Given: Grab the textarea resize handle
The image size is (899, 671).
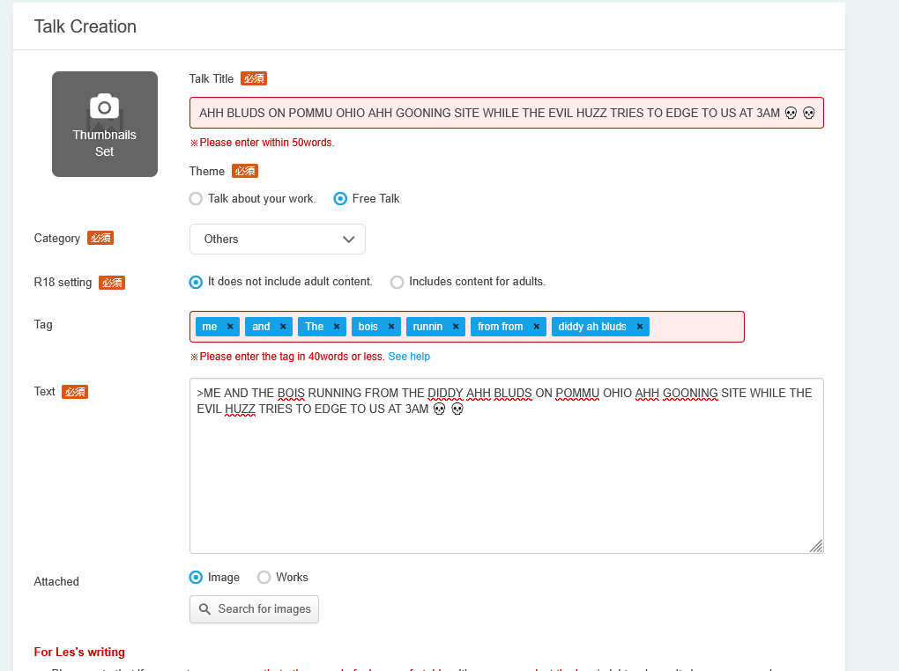Looking at the screenshot, I should tap(816, 546).
